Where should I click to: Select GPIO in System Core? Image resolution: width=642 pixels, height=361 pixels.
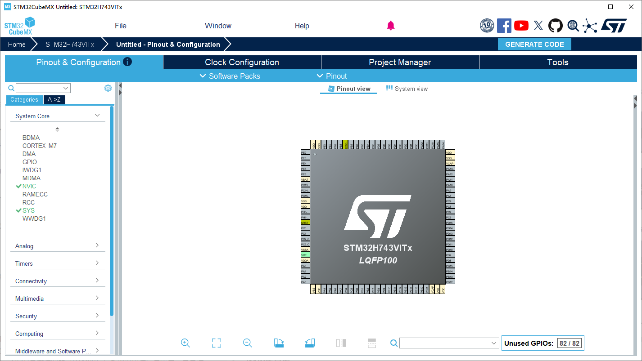30,162
